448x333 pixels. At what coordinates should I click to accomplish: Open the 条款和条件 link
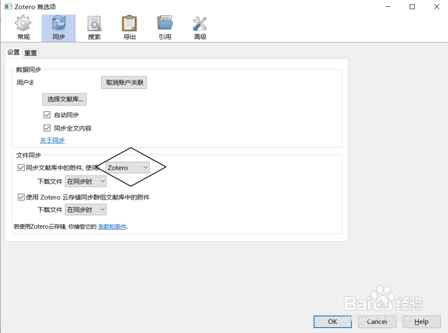coord(112,226)
